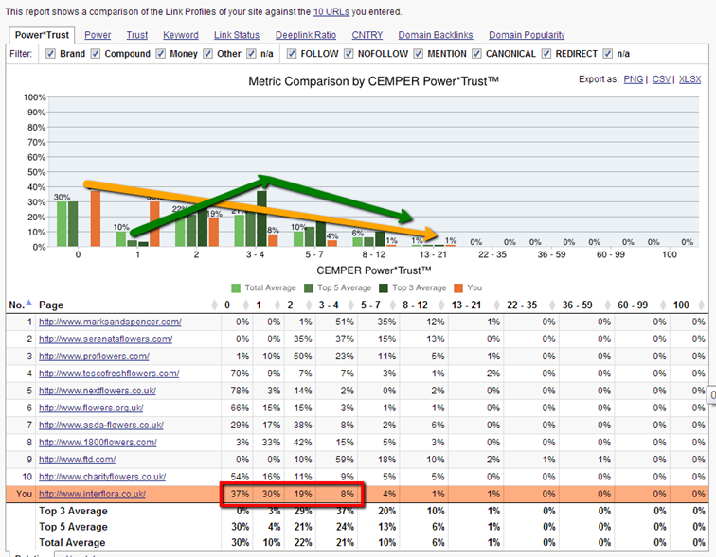
Task: Sort by the 8 - 12 column header
Action: pos(415,305)
